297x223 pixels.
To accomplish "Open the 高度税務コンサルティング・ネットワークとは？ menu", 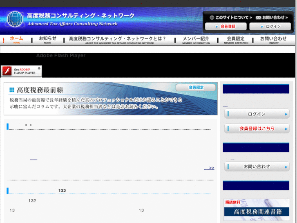I will (117, 40).
